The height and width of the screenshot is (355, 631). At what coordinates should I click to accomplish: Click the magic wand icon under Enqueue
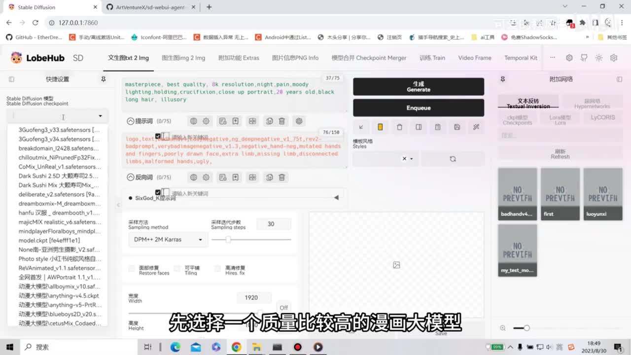pos(476,127)
